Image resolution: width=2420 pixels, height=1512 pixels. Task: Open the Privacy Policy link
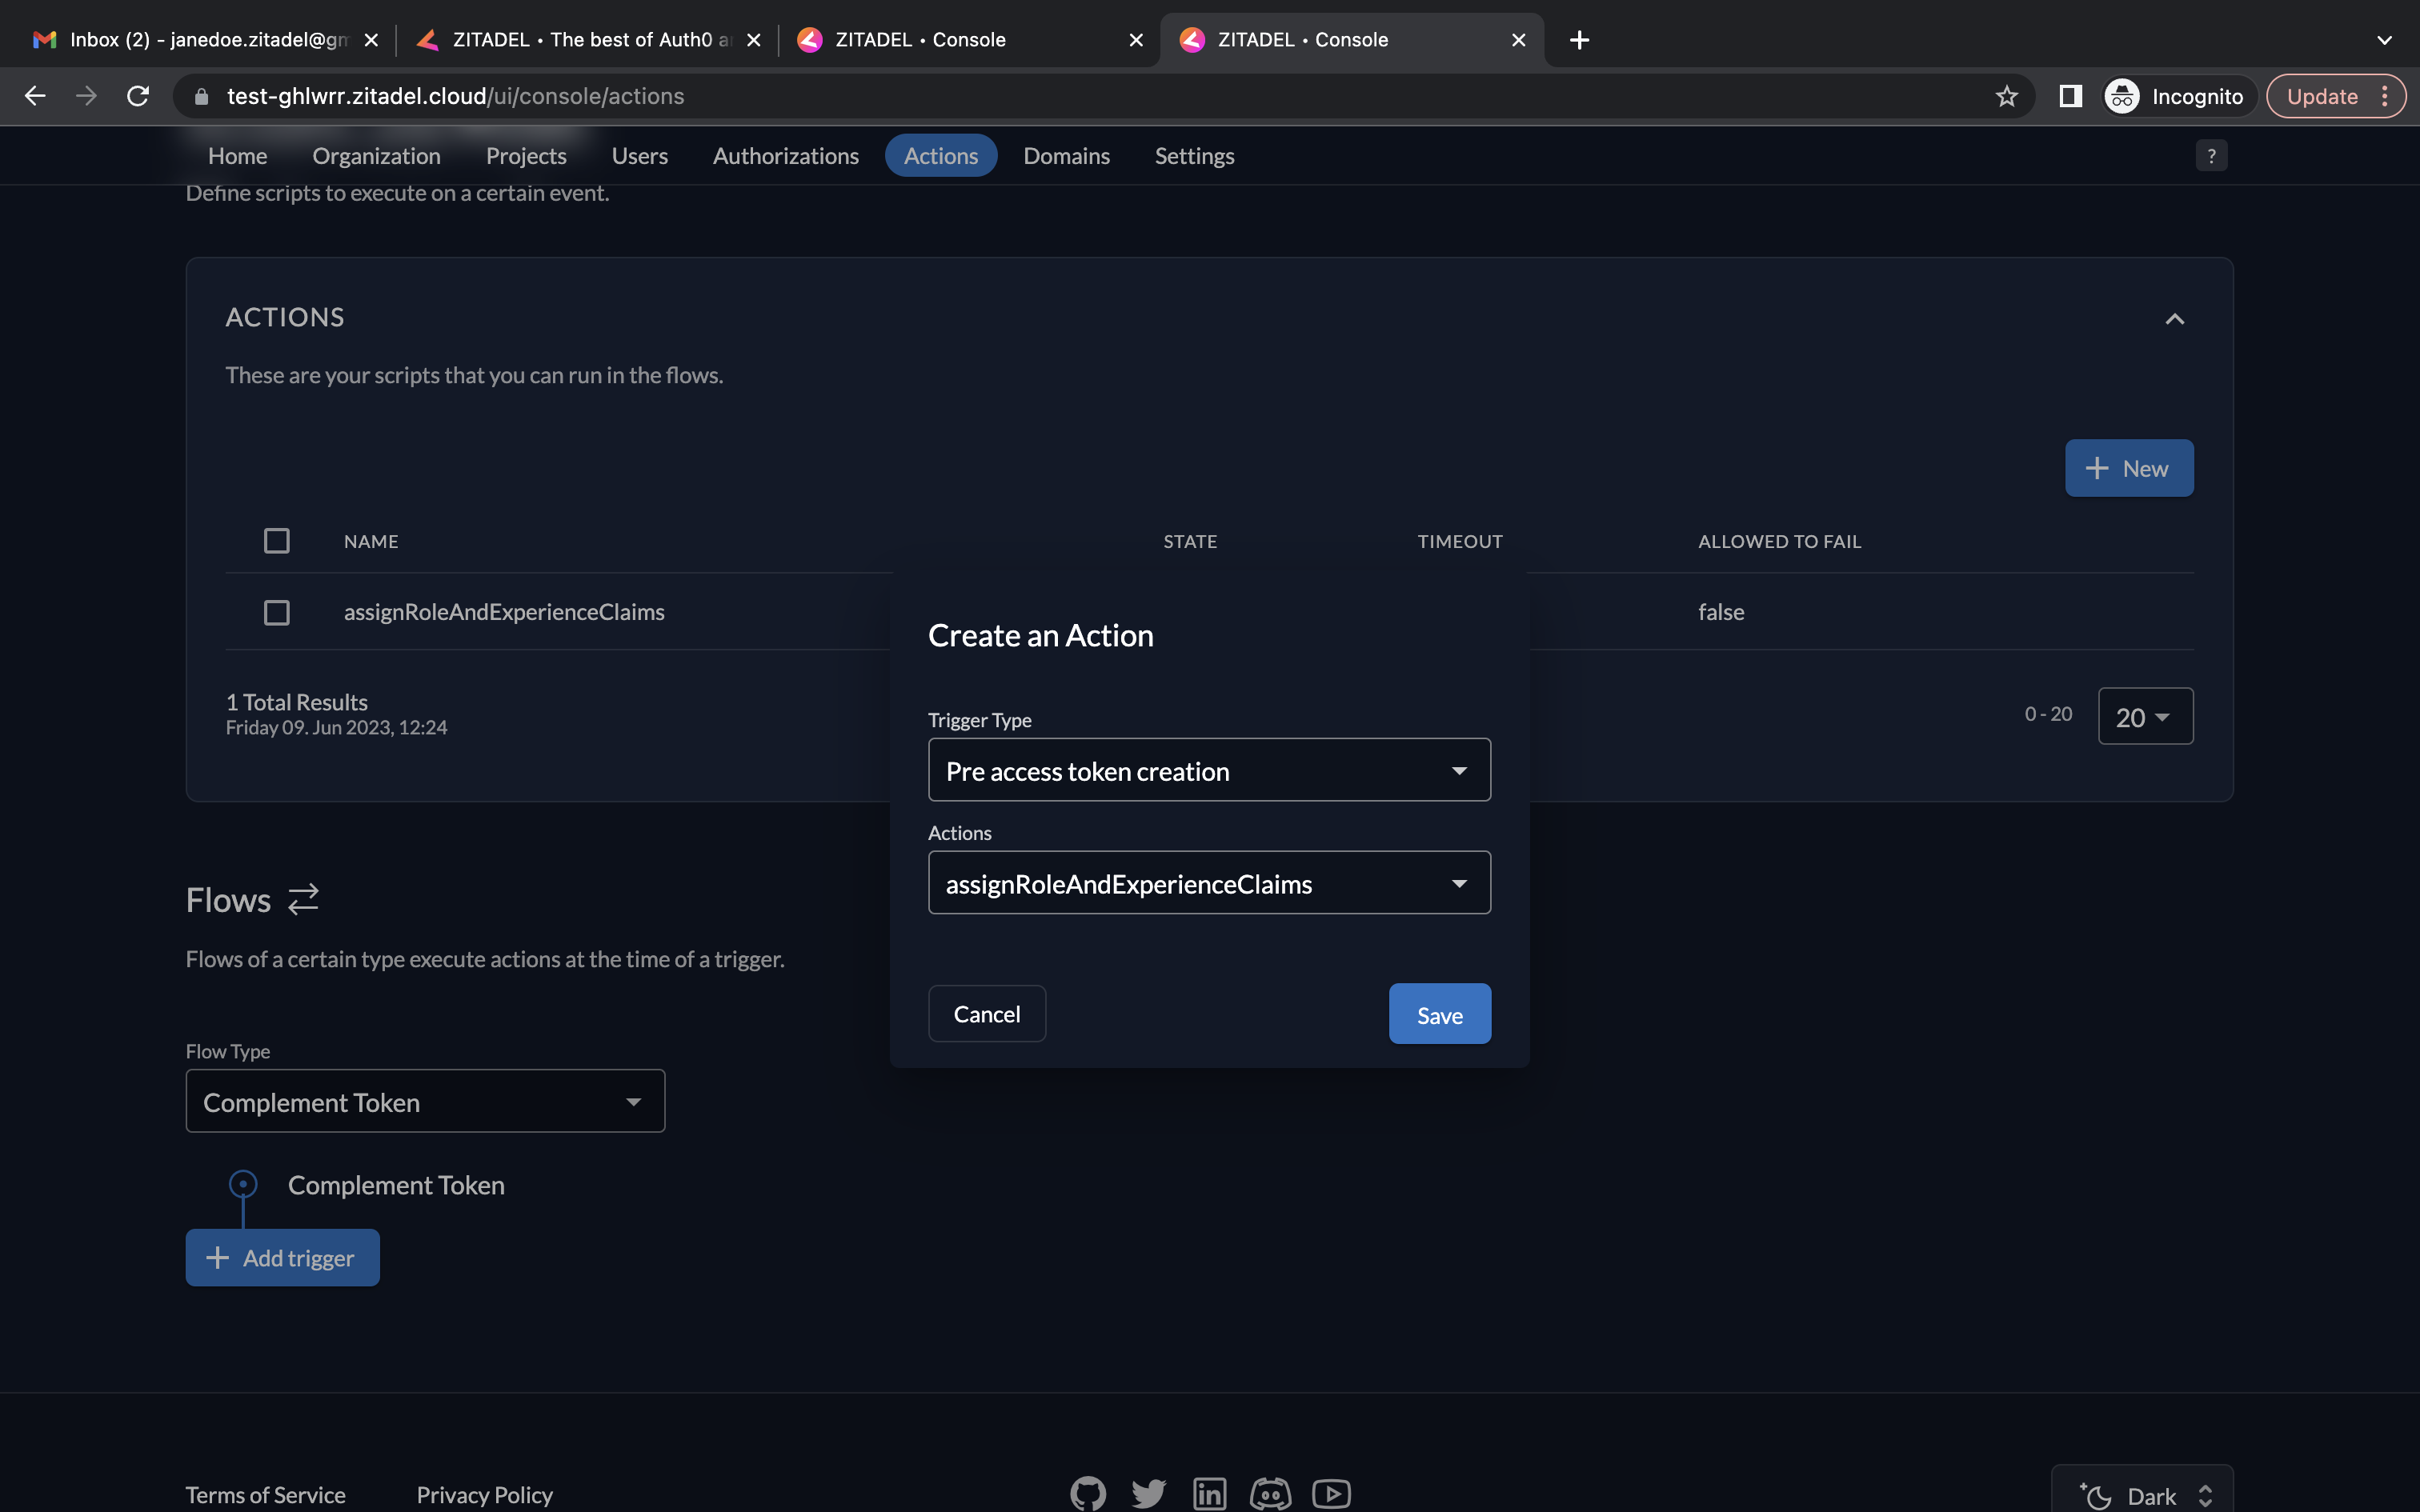(x=484, y=1494)
